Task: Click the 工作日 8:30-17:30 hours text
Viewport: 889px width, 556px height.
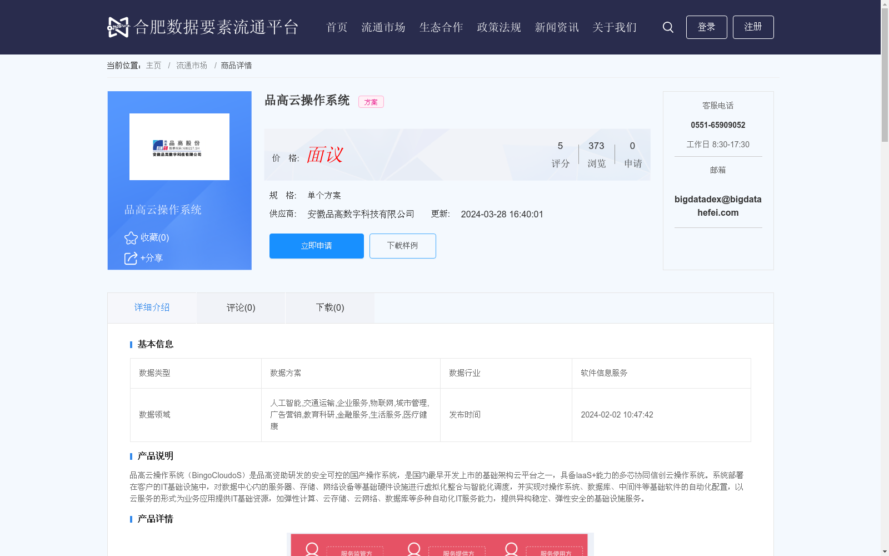Action: (718, 145)
